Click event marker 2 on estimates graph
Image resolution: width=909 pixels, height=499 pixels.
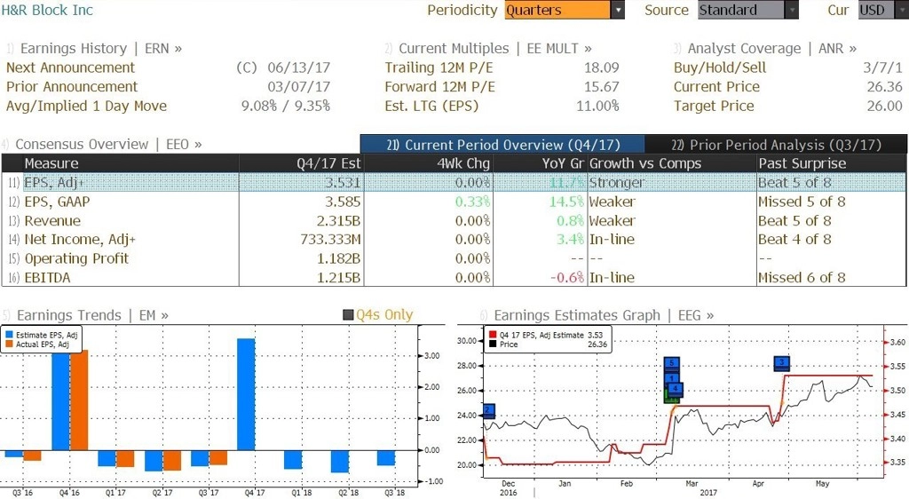[488, 410]
